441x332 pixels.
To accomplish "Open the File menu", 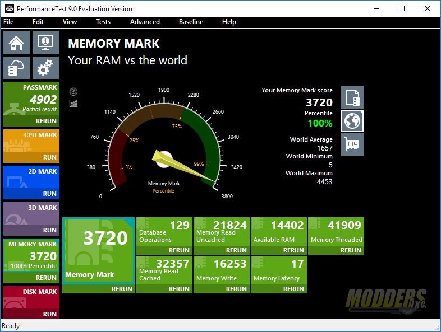I will 8,22.
